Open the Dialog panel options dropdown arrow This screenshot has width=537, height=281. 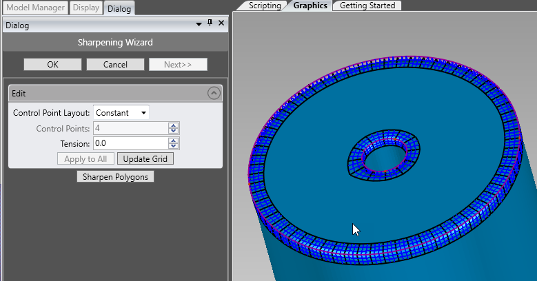199,24
